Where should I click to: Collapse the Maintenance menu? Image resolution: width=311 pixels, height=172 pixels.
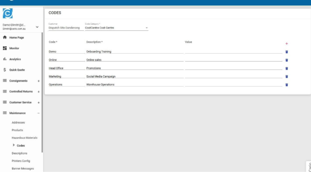38,113
